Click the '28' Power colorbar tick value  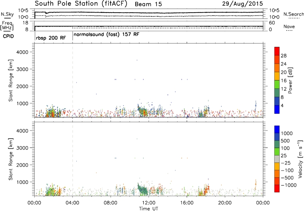283,56
